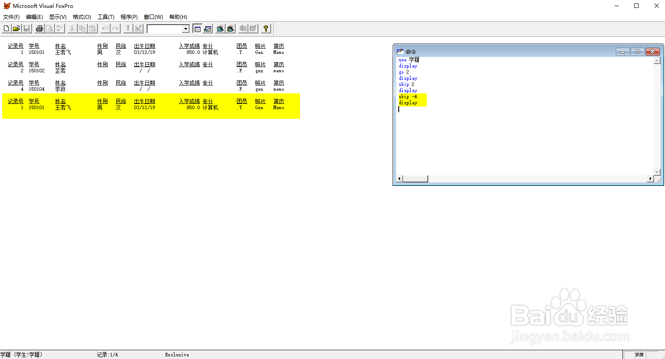Click the Exclusive status bar entry
665x359 pixels.
177,355
